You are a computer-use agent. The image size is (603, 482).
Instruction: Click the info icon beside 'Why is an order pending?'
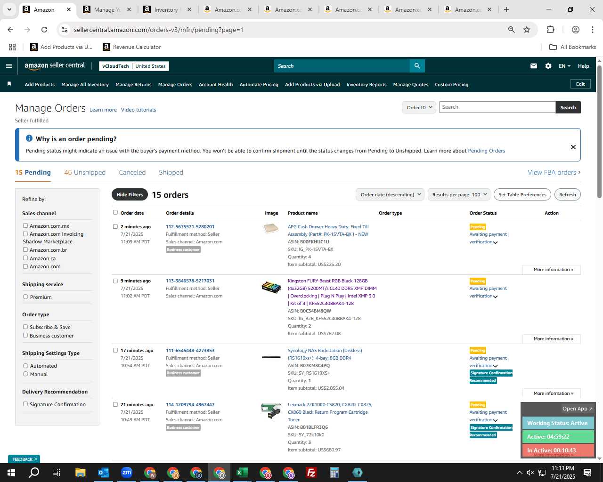pyautogui.click(x=29, y=138)
